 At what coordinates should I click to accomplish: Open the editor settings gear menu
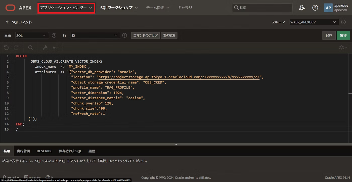[x=343, y=48]
